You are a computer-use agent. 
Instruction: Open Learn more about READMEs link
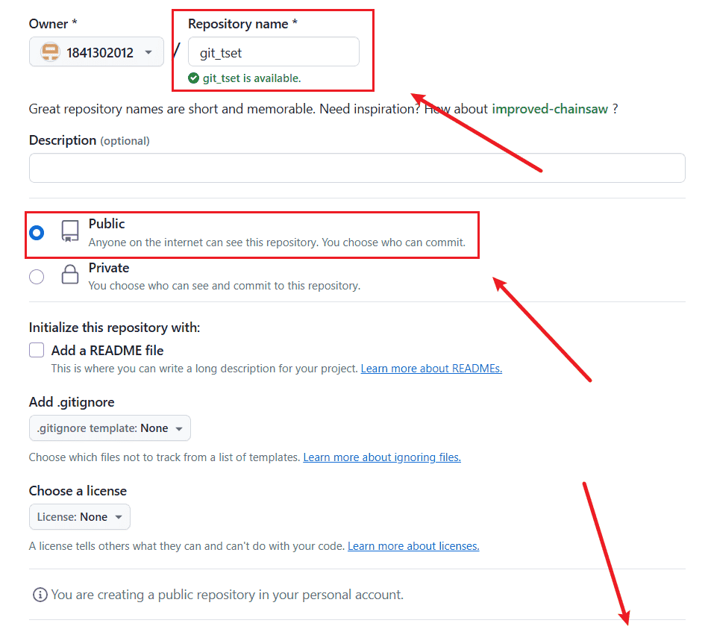tap(431, 369)
